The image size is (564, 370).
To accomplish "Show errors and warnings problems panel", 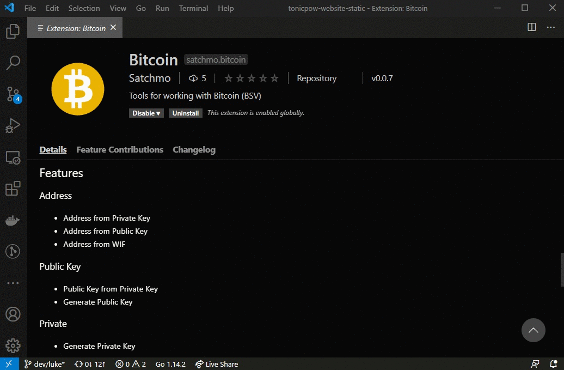I will tap(131, 364).
